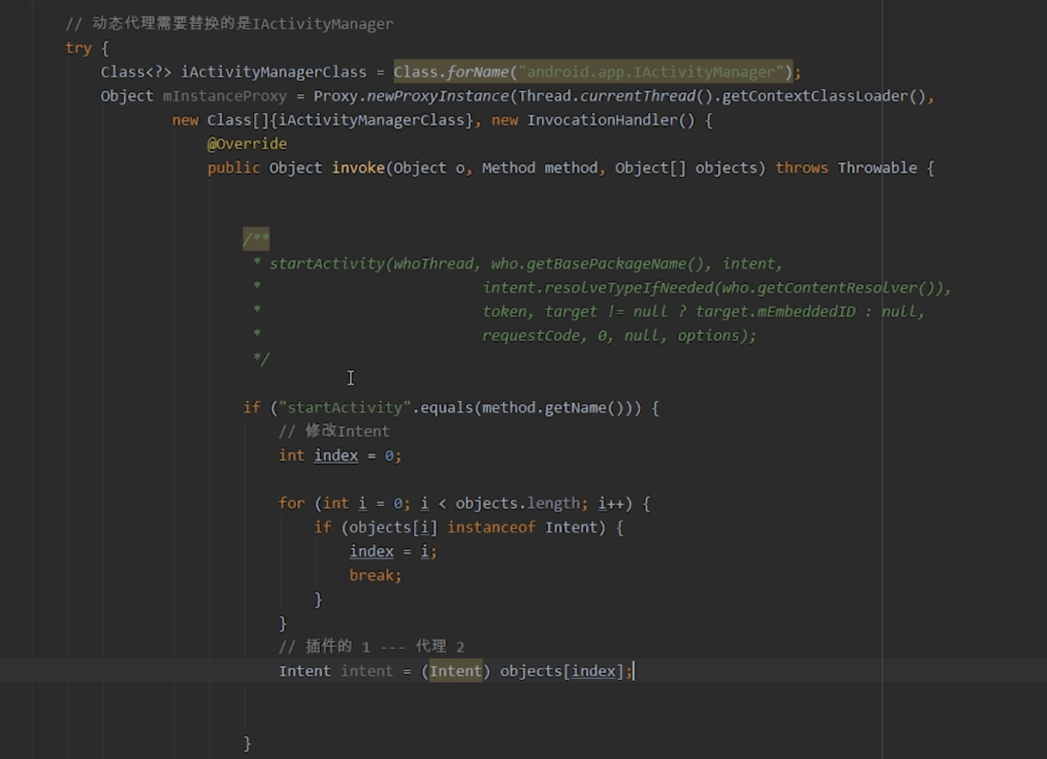
Task: Click the 'throws' keyword
Action: point(801,168)
